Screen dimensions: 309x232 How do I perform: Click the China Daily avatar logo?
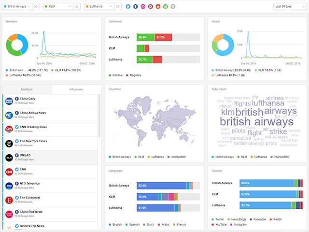9,101
